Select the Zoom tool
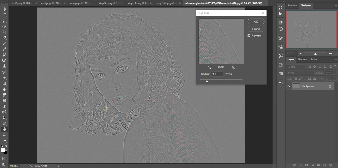This screenshot has width=338, height=168. click(4, 135)
